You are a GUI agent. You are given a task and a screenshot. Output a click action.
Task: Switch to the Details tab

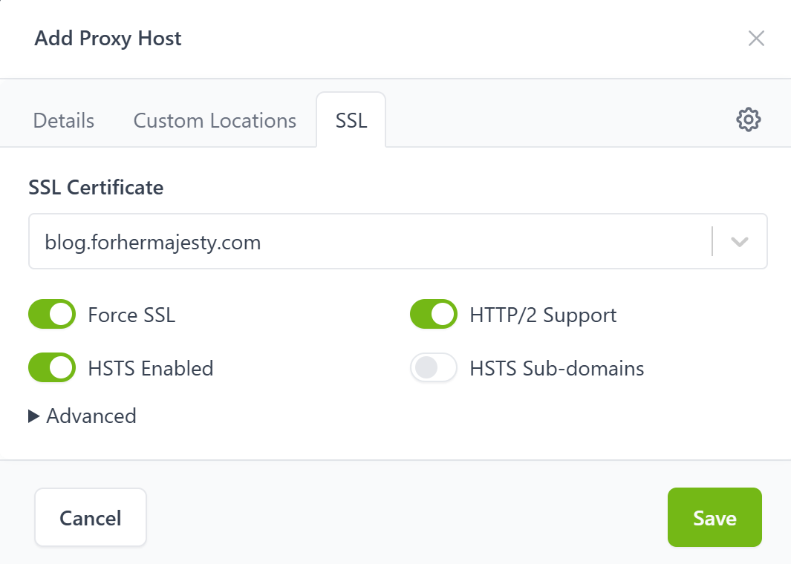click(x=64, y=121)
